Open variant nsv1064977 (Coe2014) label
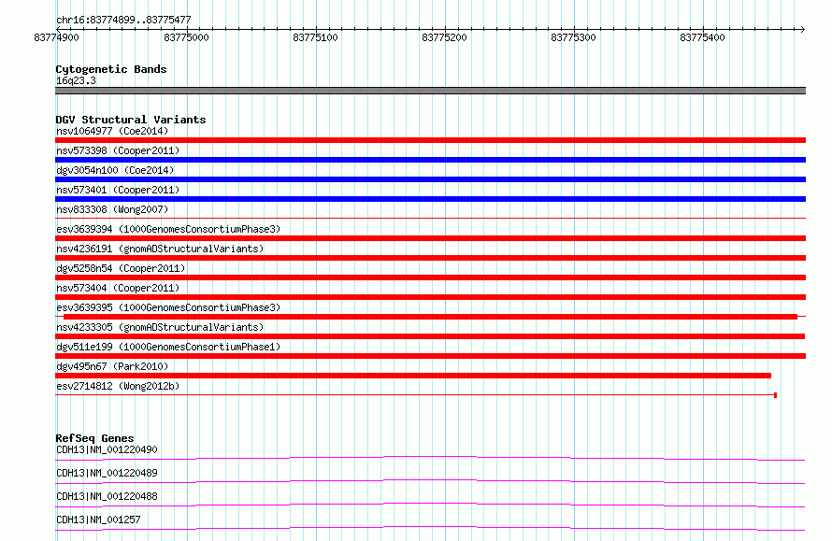 112,131
